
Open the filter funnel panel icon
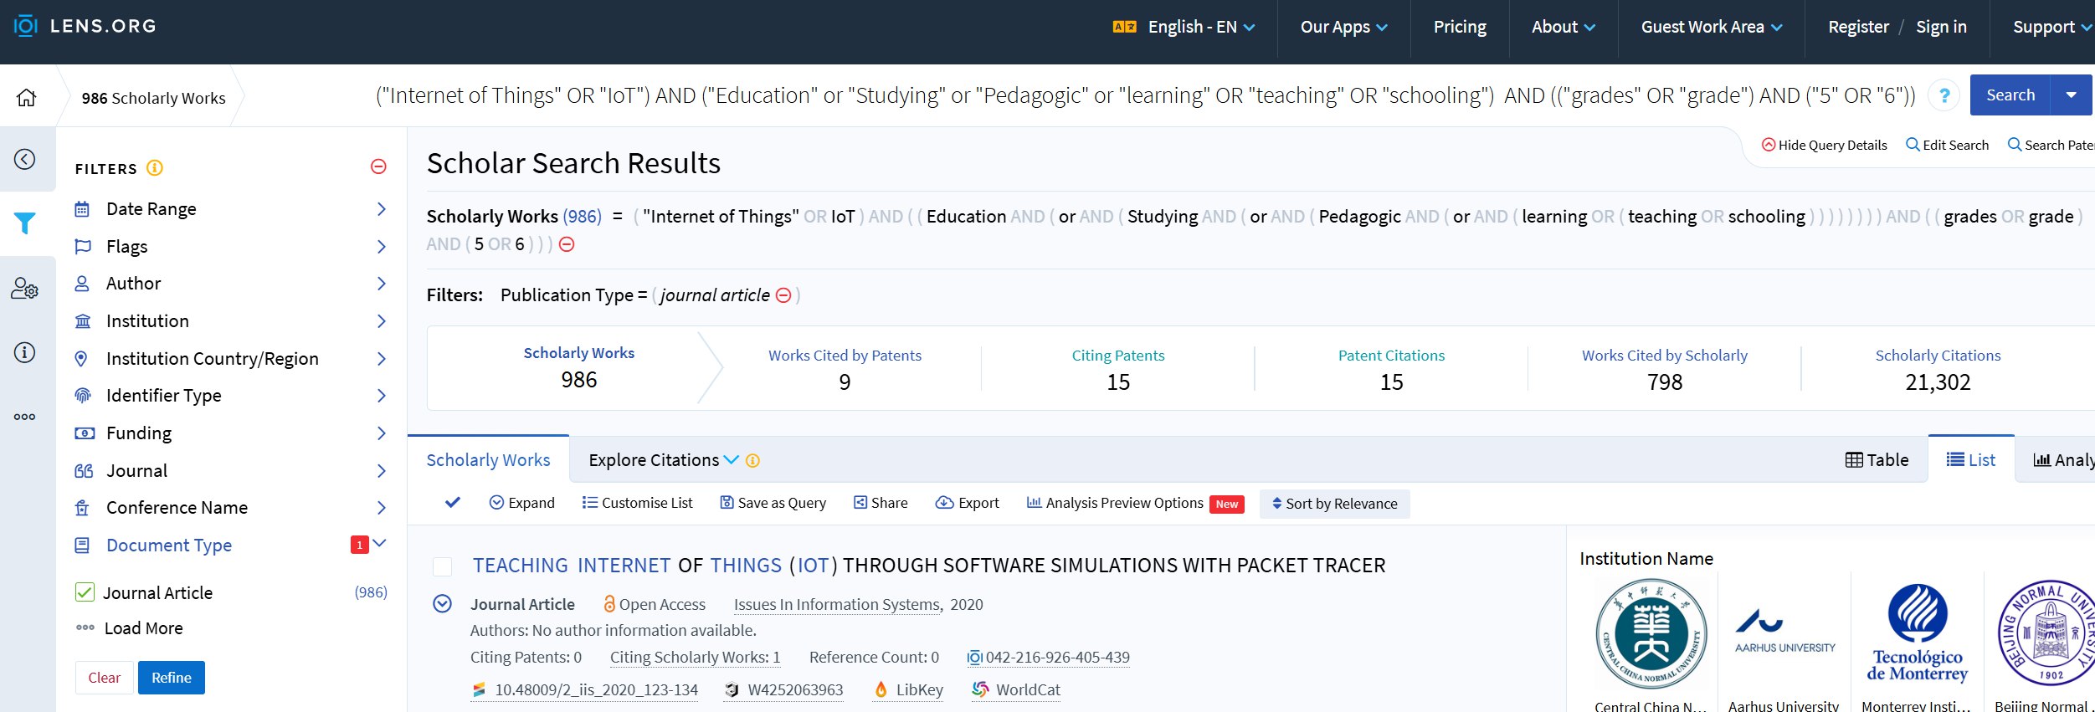click(25, 223)
